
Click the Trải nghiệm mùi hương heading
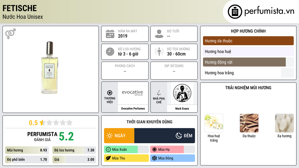[x=248, y=88]
